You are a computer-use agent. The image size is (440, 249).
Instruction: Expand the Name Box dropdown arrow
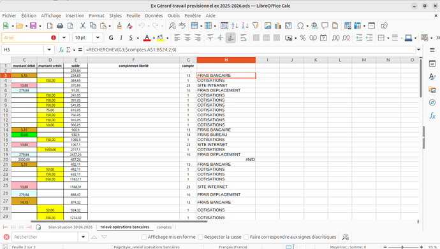49,50
